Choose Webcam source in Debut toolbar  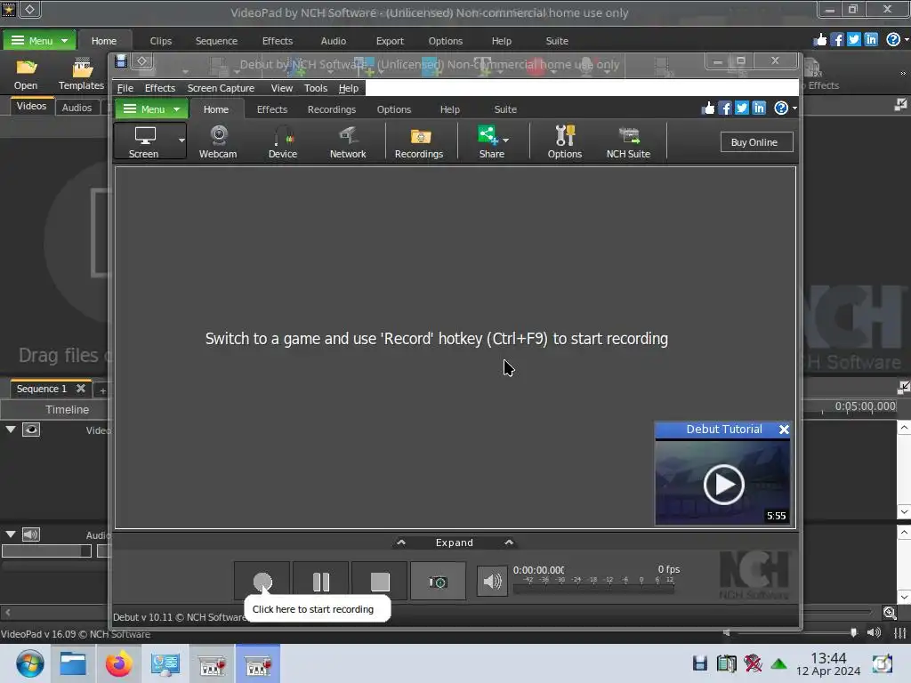click(218, 141)
